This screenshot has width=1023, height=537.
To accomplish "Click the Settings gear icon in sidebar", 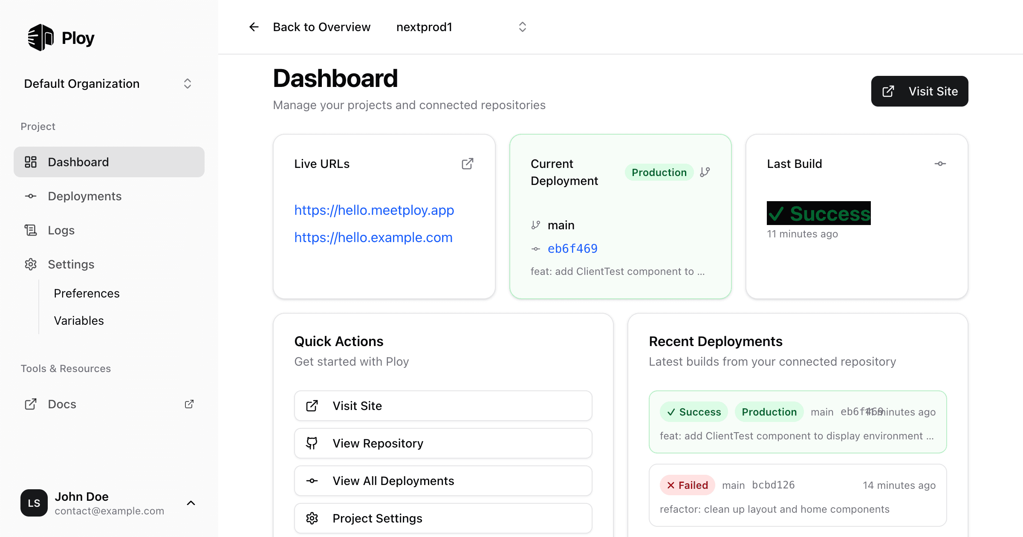I will tap(30, 264).
